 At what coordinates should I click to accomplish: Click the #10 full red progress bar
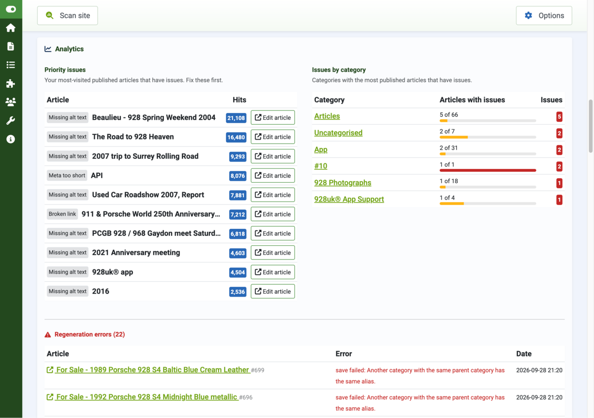point(488,170)
